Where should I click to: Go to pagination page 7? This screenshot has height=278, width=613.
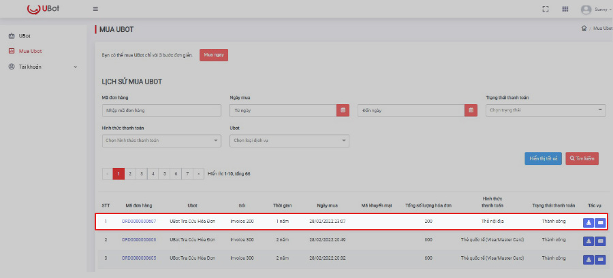coord(188,174)
